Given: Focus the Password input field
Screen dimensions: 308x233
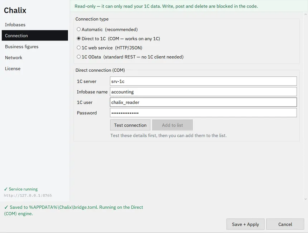Looking at the screenshot, I should 203,113.
